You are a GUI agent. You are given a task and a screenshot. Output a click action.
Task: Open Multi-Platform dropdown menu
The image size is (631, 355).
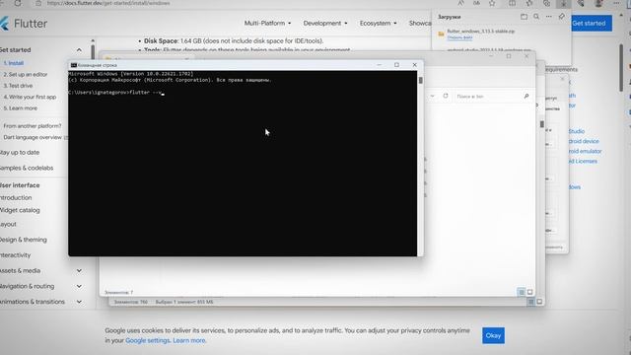point(267,24)
